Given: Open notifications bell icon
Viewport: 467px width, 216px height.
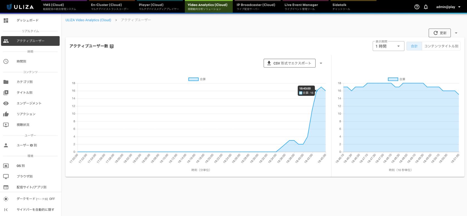Looking at the screenshot, I should pyautogui.click(x=426, y=7).
